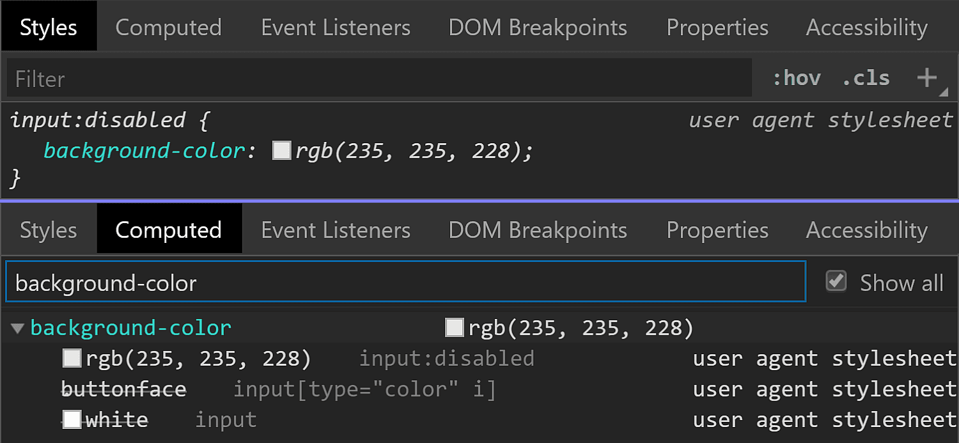Click the background-color property name in Styles
959x443 pixels.
click(144, 152)
